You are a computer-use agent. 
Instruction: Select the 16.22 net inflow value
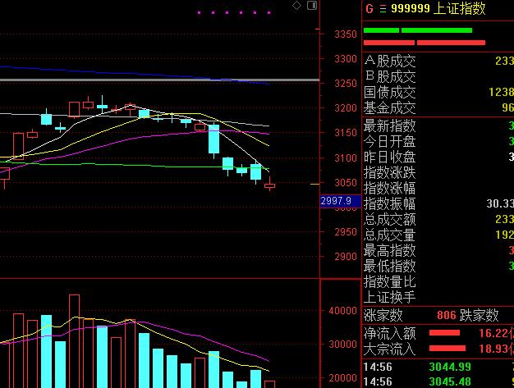pyautogui.click(x=494, y=333)
